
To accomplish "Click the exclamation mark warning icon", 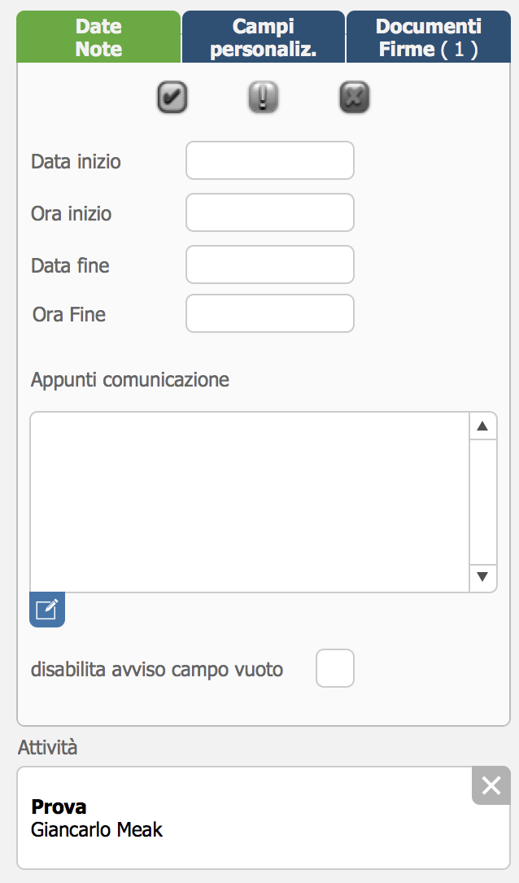I will [x=264, y=98].
